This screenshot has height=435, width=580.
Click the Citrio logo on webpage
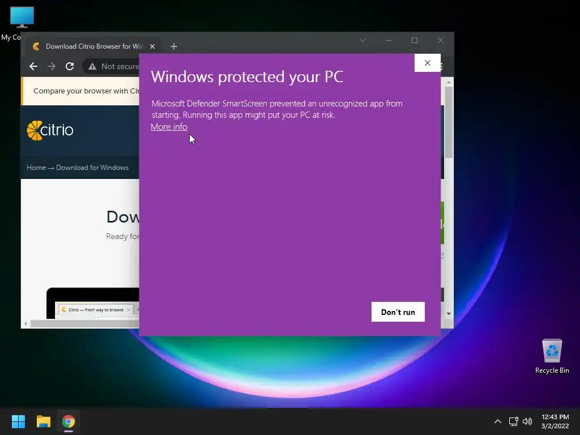[50, 130]
